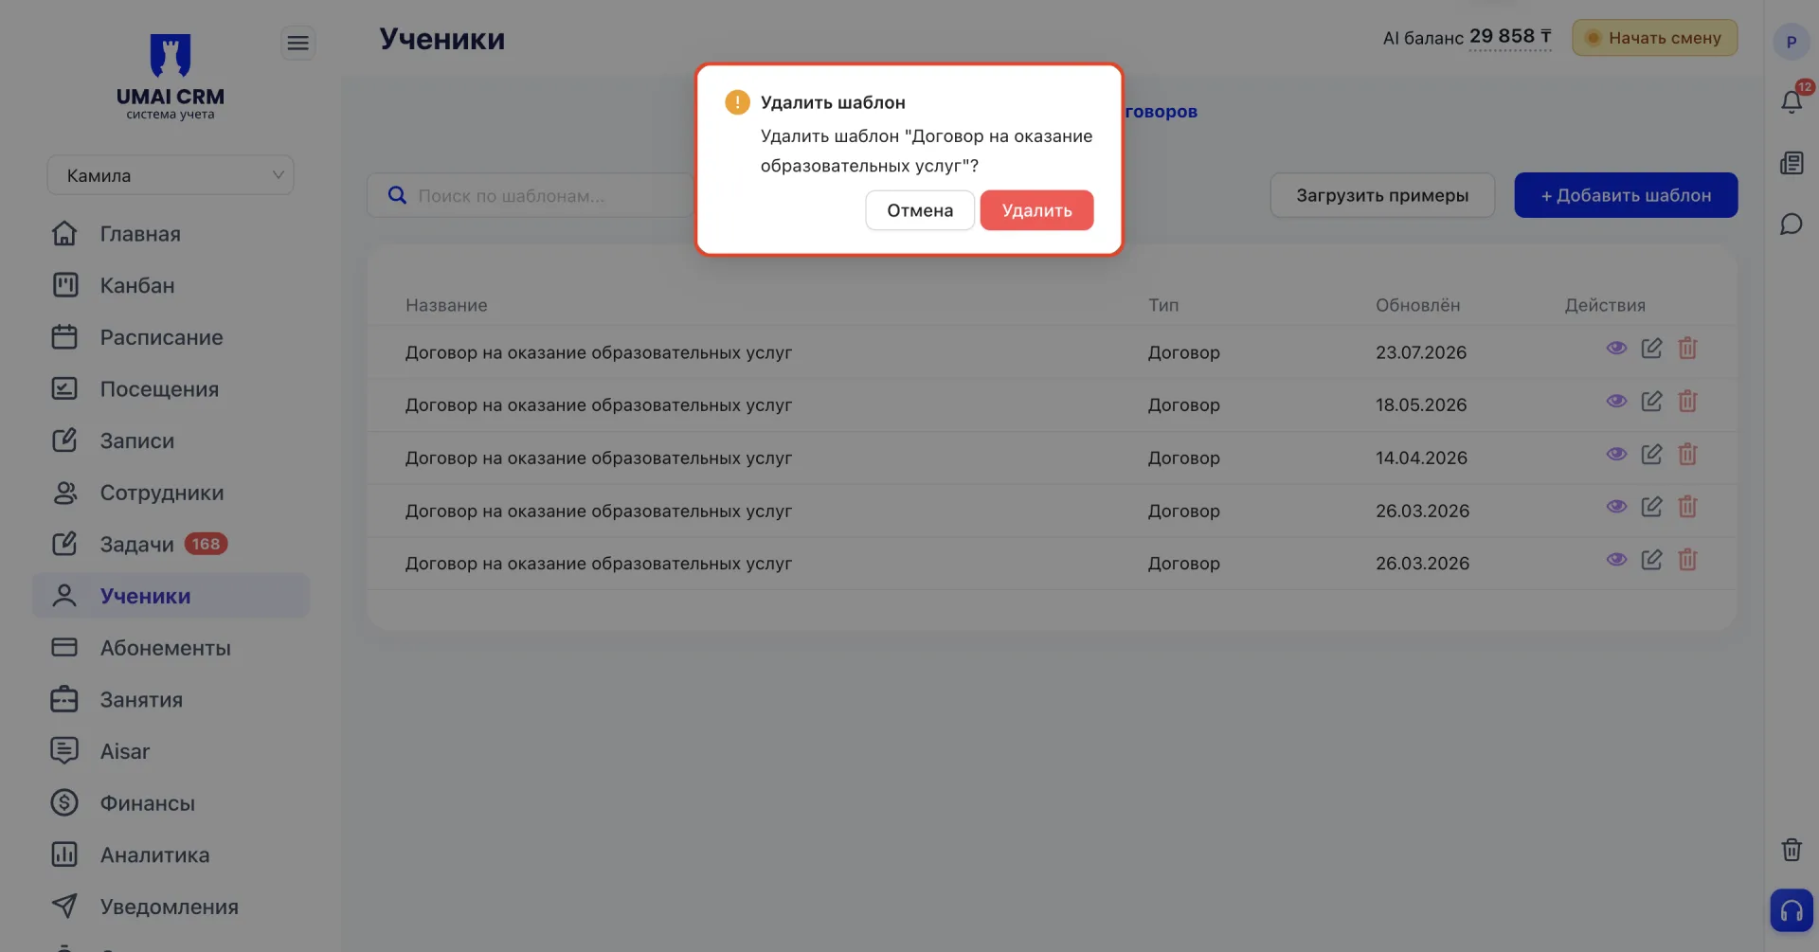Open the notifications bell icon
Image resolution: width=1819 pixels, height=952 pixels.
coord(1792,101)
